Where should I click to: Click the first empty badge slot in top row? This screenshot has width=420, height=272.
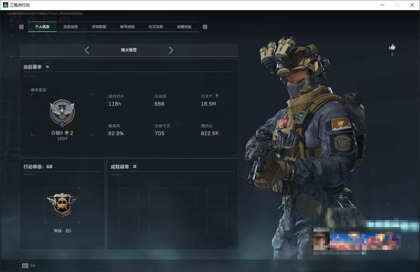pyautogui.click(x=128, y=197)
